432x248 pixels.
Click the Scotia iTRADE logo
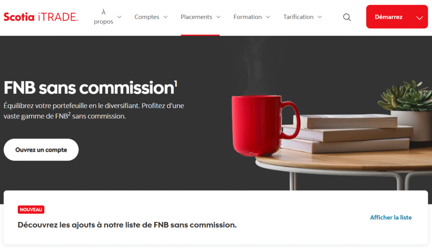41,17
